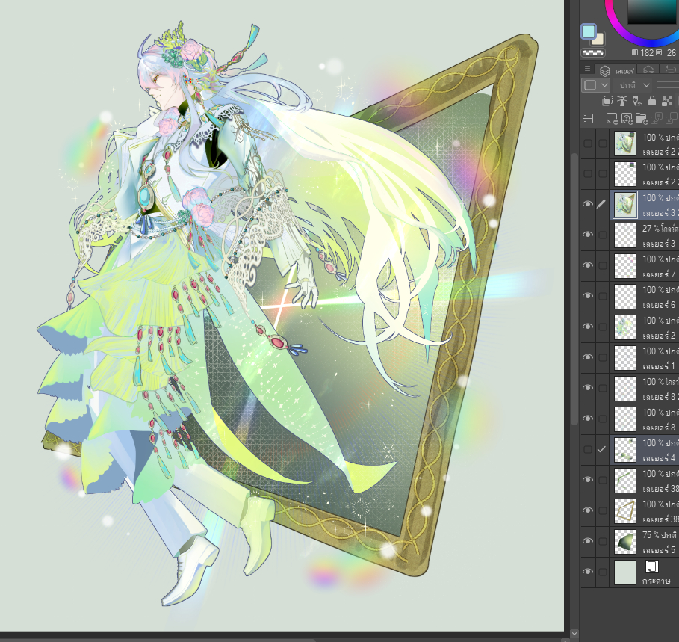Select the transparent color swatch
Viewport: 679px width, 642px height.
[x=592, y=53]
